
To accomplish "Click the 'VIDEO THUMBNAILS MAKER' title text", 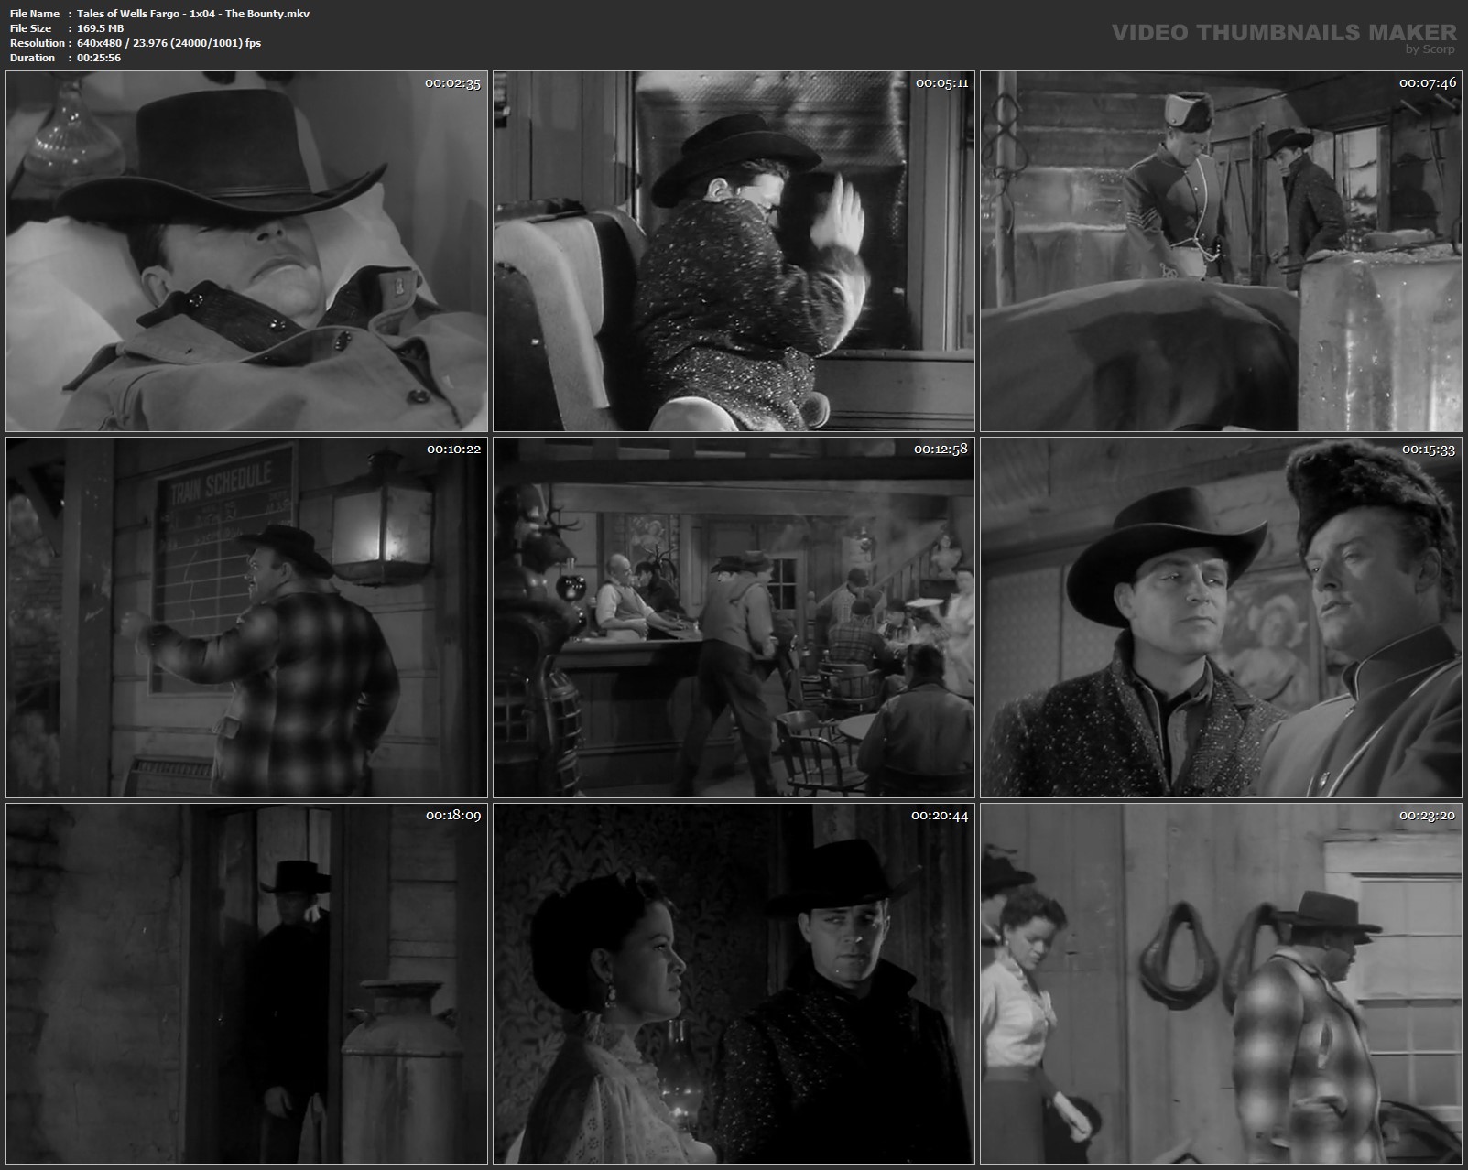I will pos(1284,33).
